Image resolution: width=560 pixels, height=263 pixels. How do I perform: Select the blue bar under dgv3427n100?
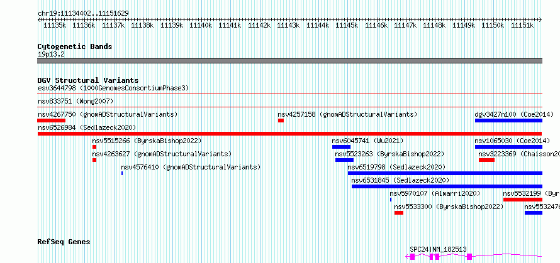point(508,121)
